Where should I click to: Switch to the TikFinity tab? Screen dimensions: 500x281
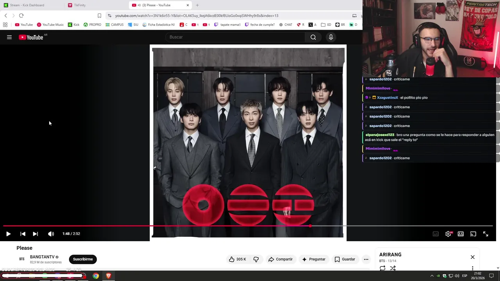click(x=96, y=5)
